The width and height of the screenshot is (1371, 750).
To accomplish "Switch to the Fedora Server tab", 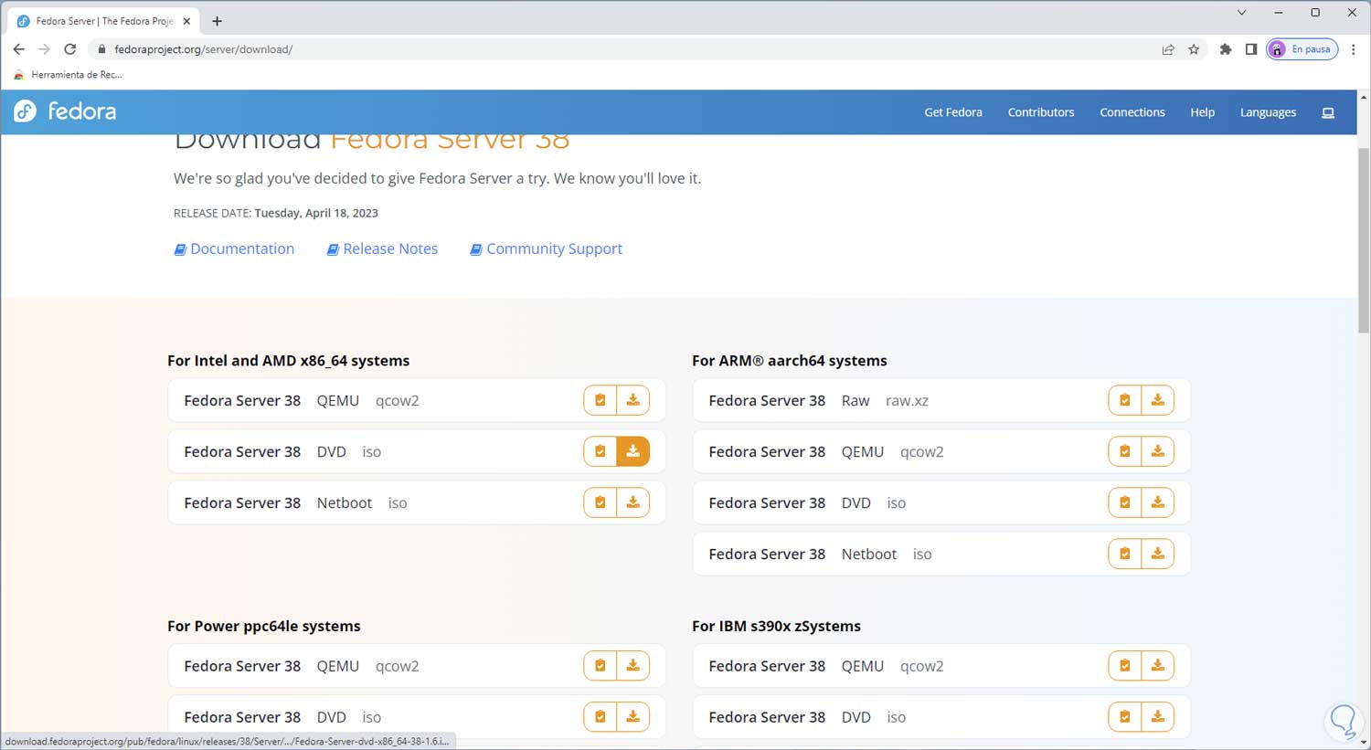I will pyautogui.click(x=105, y=21).
